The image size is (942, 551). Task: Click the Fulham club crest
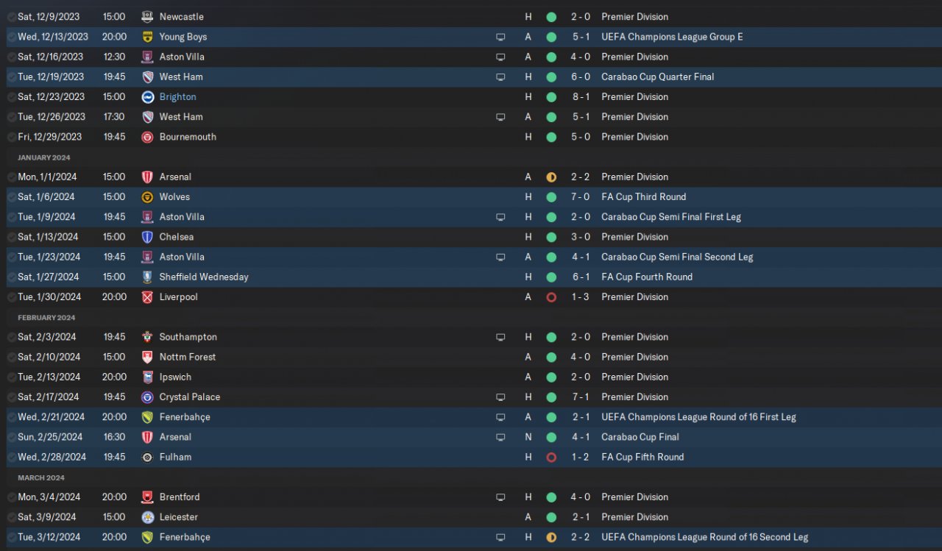(147, 457)
